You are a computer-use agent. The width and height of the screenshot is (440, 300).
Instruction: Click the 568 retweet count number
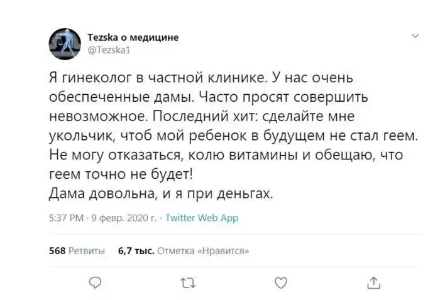click(x=57, y=250)
